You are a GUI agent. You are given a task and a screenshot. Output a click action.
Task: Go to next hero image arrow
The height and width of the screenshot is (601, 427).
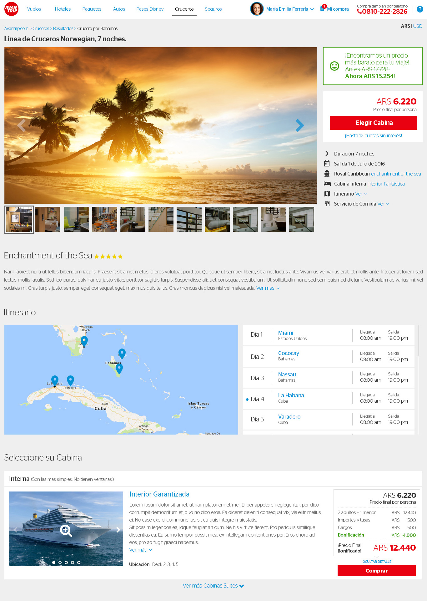pyautogui.click(x=300, y=125)
